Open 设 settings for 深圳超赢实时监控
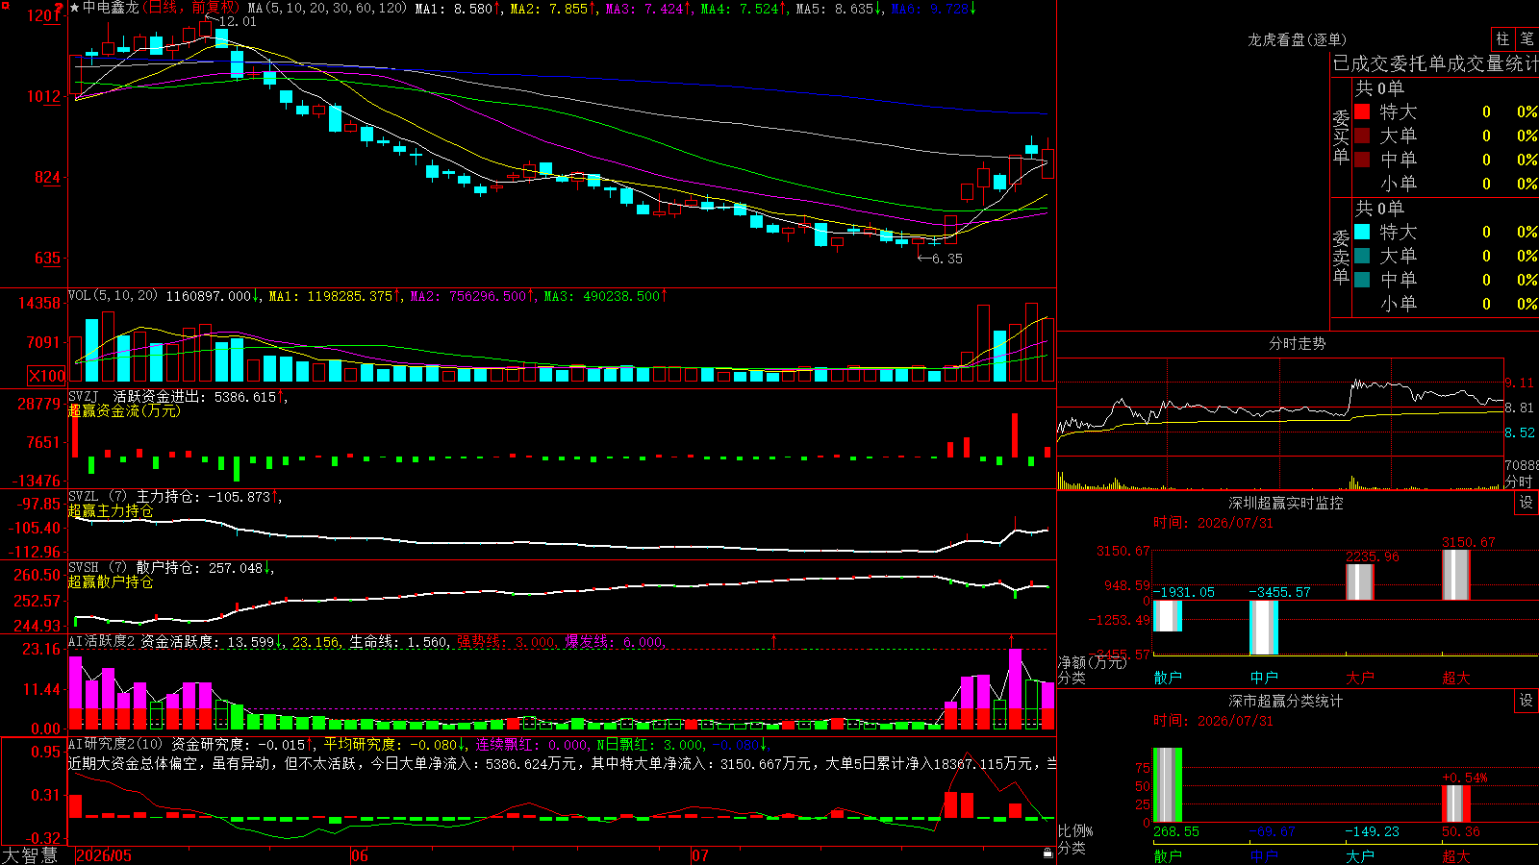1539x865 pixels. point(1526,503)
